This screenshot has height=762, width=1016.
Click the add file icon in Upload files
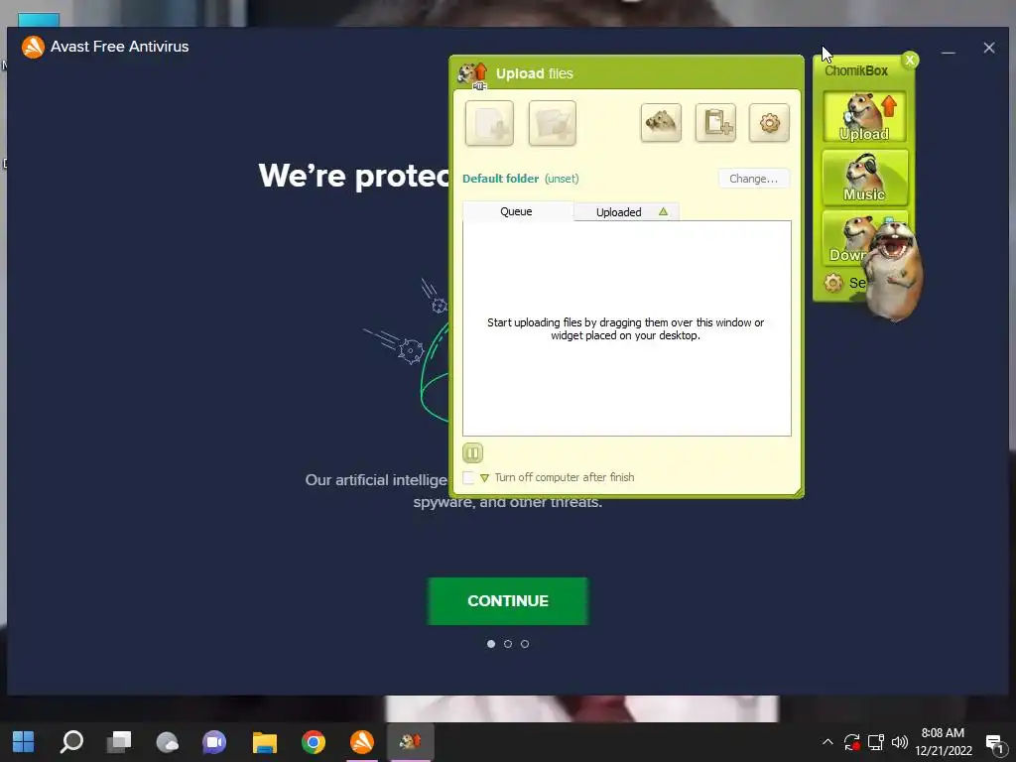(x=489, y=122)
